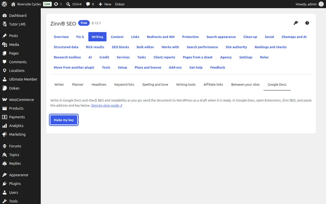Viewport: 326px width, 204px height.
Task: Click the admin user avatar
Action: point(321,4)
